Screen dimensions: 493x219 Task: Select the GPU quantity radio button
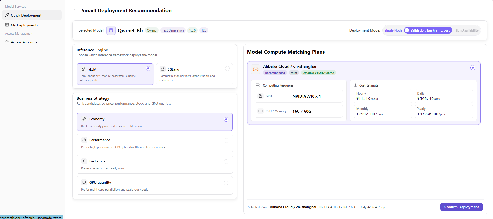click(x=226, y=183)
